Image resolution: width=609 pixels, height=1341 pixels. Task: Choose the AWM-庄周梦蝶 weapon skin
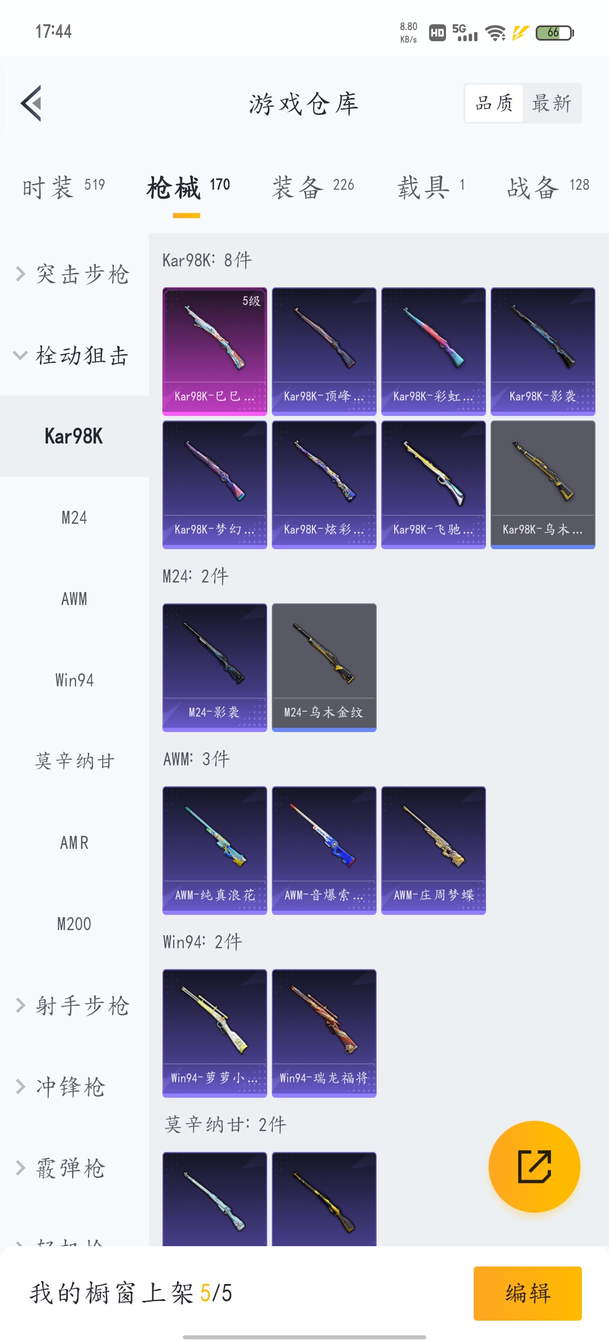[434, 851]
